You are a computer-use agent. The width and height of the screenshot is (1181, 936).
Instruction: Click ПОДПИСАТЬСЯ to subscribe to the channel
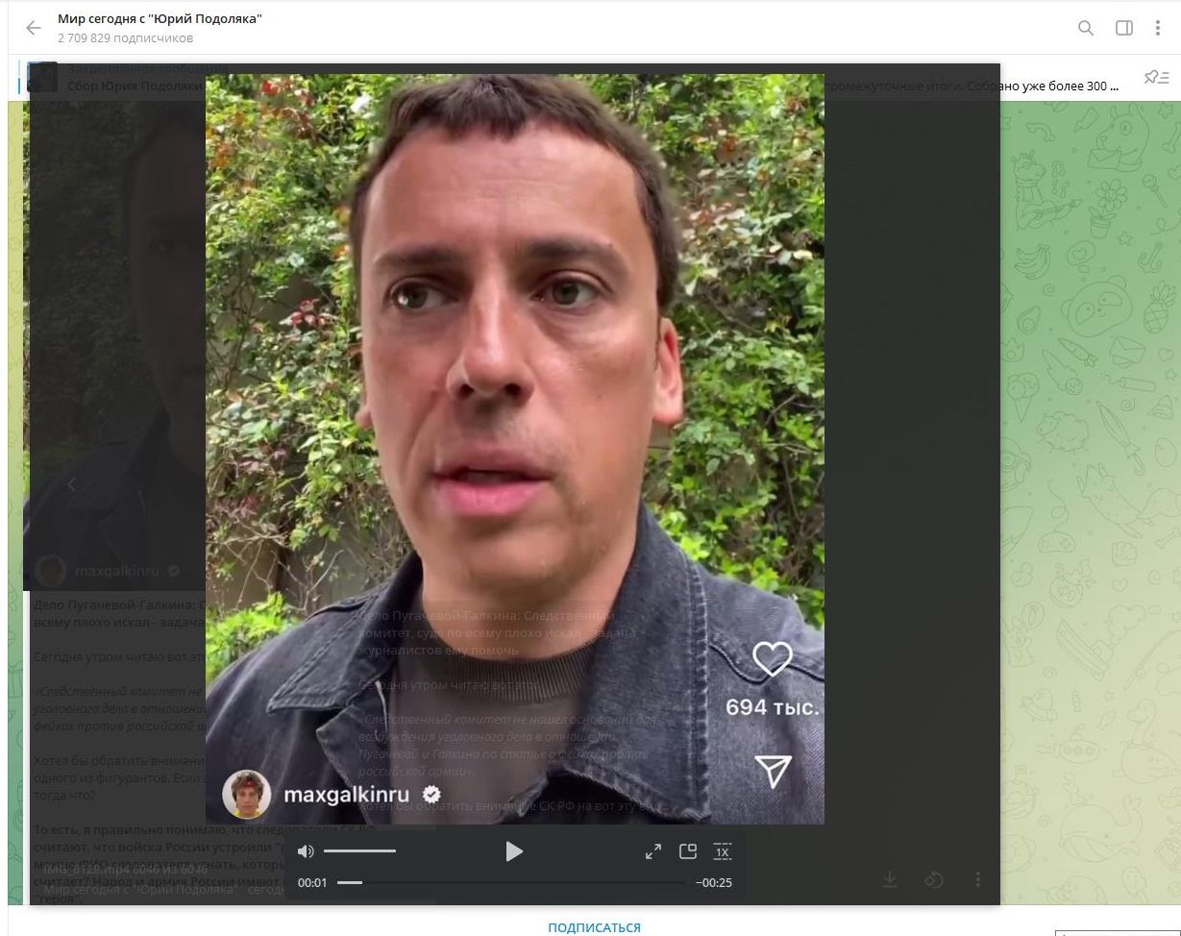(x=594, y=927)
